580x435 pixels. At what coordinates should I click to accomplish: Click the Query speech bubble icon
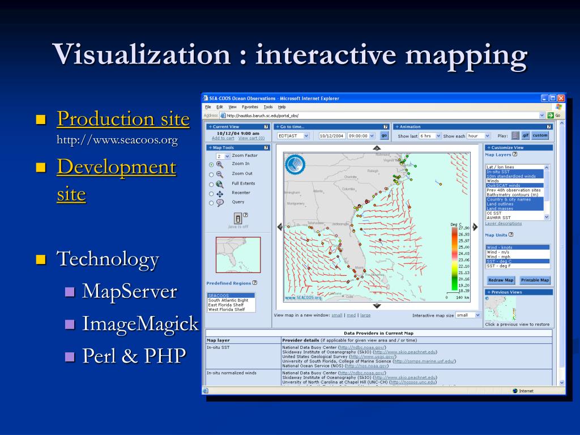click(220, 203)
